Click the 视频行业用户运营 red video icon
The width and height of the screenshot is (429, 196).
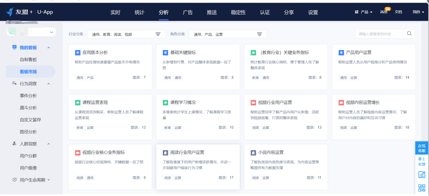(x=253, y=103)
